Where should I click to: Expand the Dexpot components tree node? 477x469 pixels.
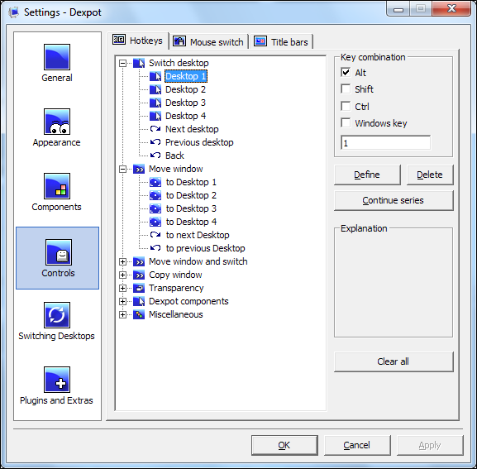pyautogui.click(x=122, y=302)
